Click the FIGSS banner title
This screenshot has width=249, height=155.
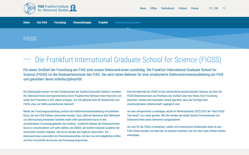[x=30, y=38]
